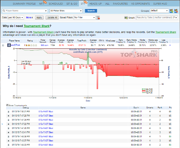
Task: Select the Sit & Go tab
Action: click(72, 4)
